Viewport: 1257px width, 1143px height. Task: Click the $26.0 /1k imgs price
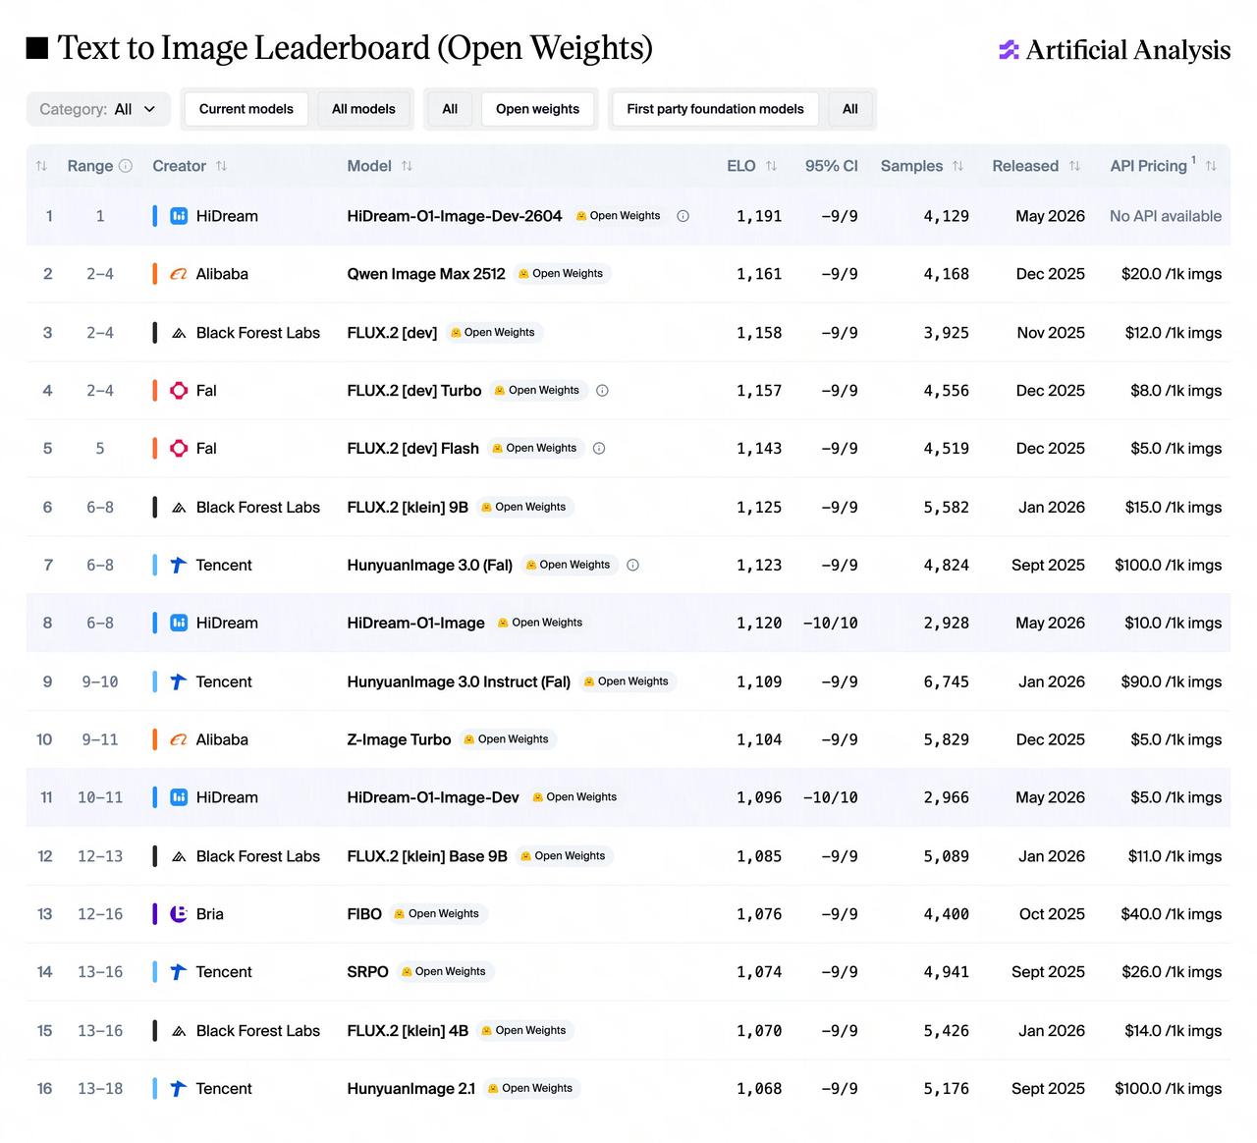(1172, 972)
